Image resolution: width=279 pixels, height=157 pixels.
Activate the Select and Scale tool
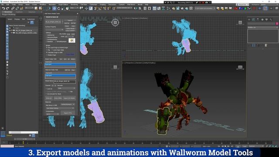[x=63, y=8]
